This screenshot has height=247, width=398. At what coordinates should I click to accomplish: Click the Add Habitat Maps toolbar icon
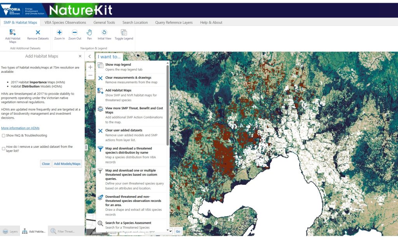(13, 33)
